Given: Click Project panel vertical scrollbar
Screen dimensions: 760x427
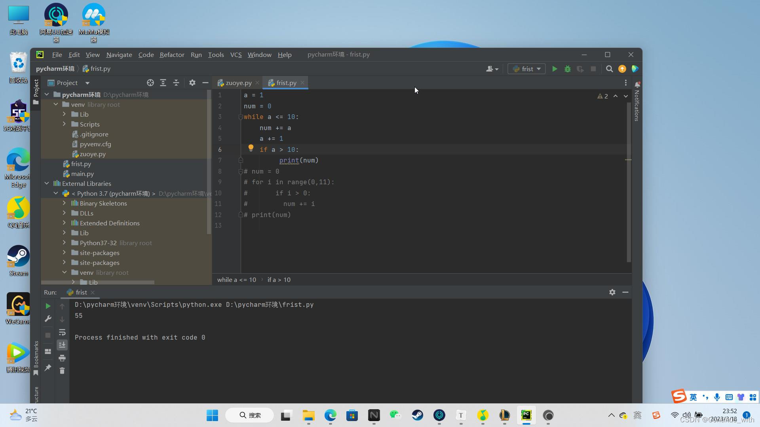Looking at the screenshot, I should [209, 162].
